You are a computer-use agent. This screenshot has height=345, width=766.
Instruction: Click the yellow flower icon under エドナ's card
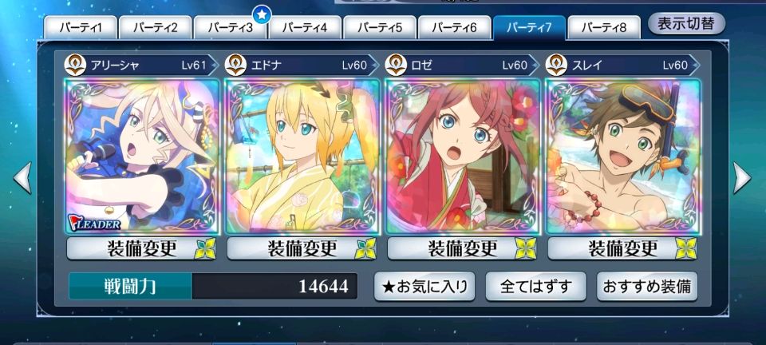(x=365, y=248)
